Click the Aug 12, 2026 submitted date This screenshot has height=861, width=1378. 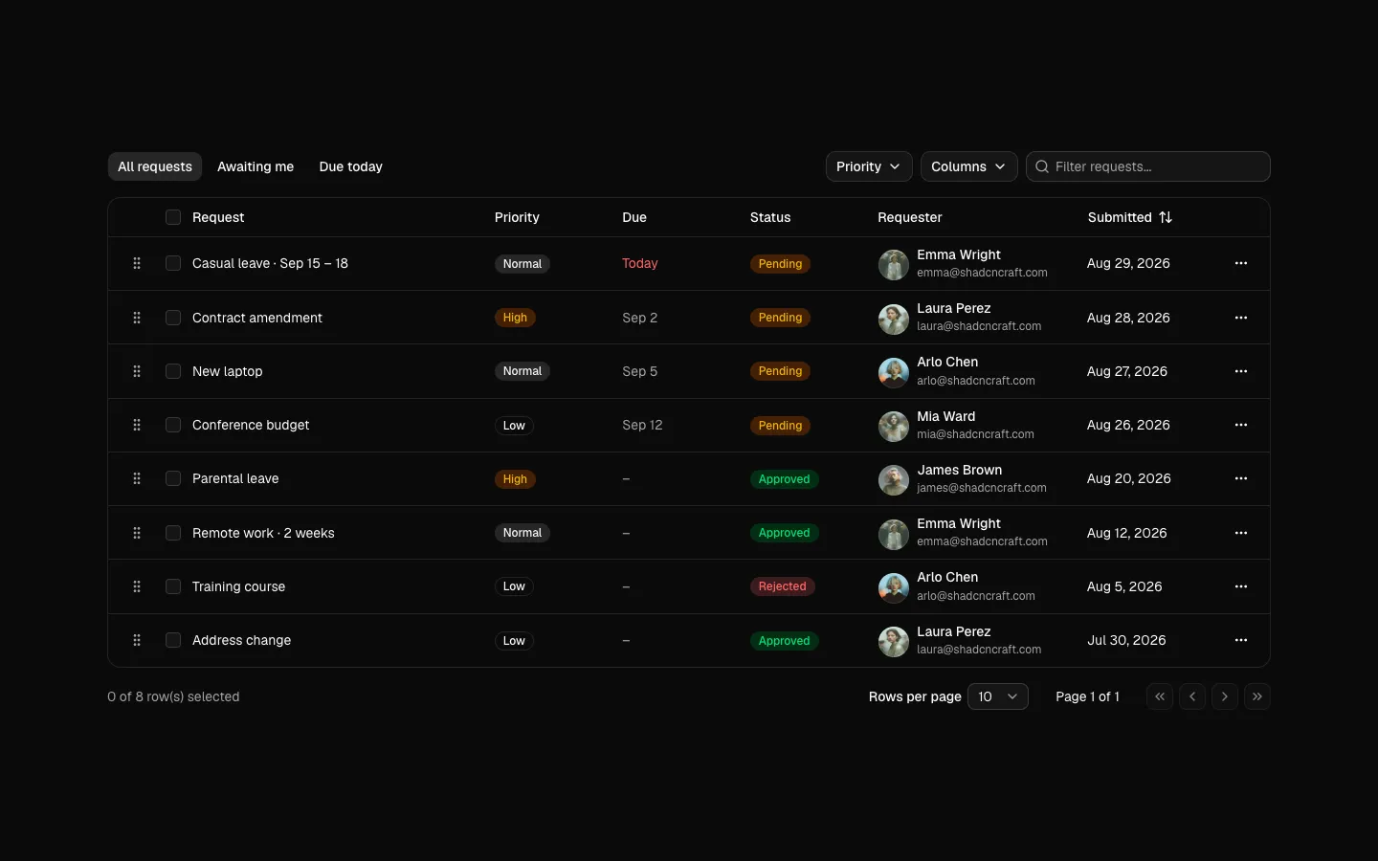click(x=1127, y=533)
